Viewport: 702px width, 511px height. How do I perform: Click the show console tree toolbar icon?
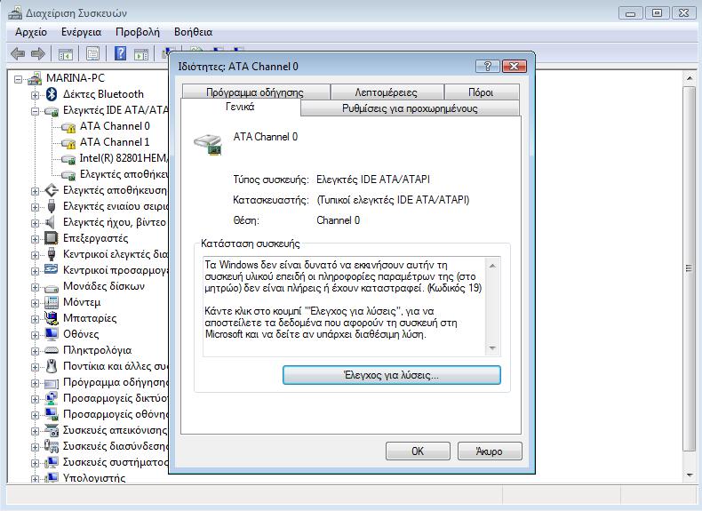pos(66,54)
